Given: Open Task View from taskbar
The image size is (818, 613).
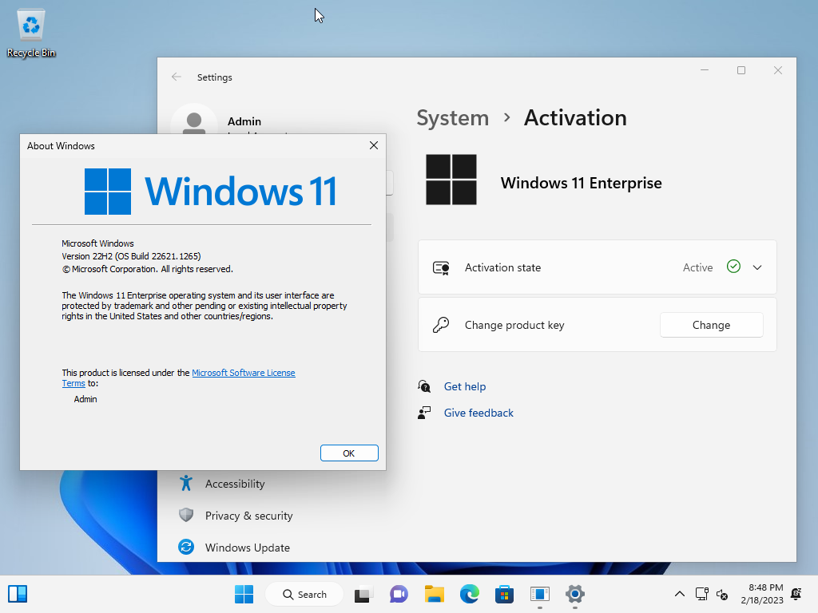Looking at the screenshot, I should click(x=363, y=594).
